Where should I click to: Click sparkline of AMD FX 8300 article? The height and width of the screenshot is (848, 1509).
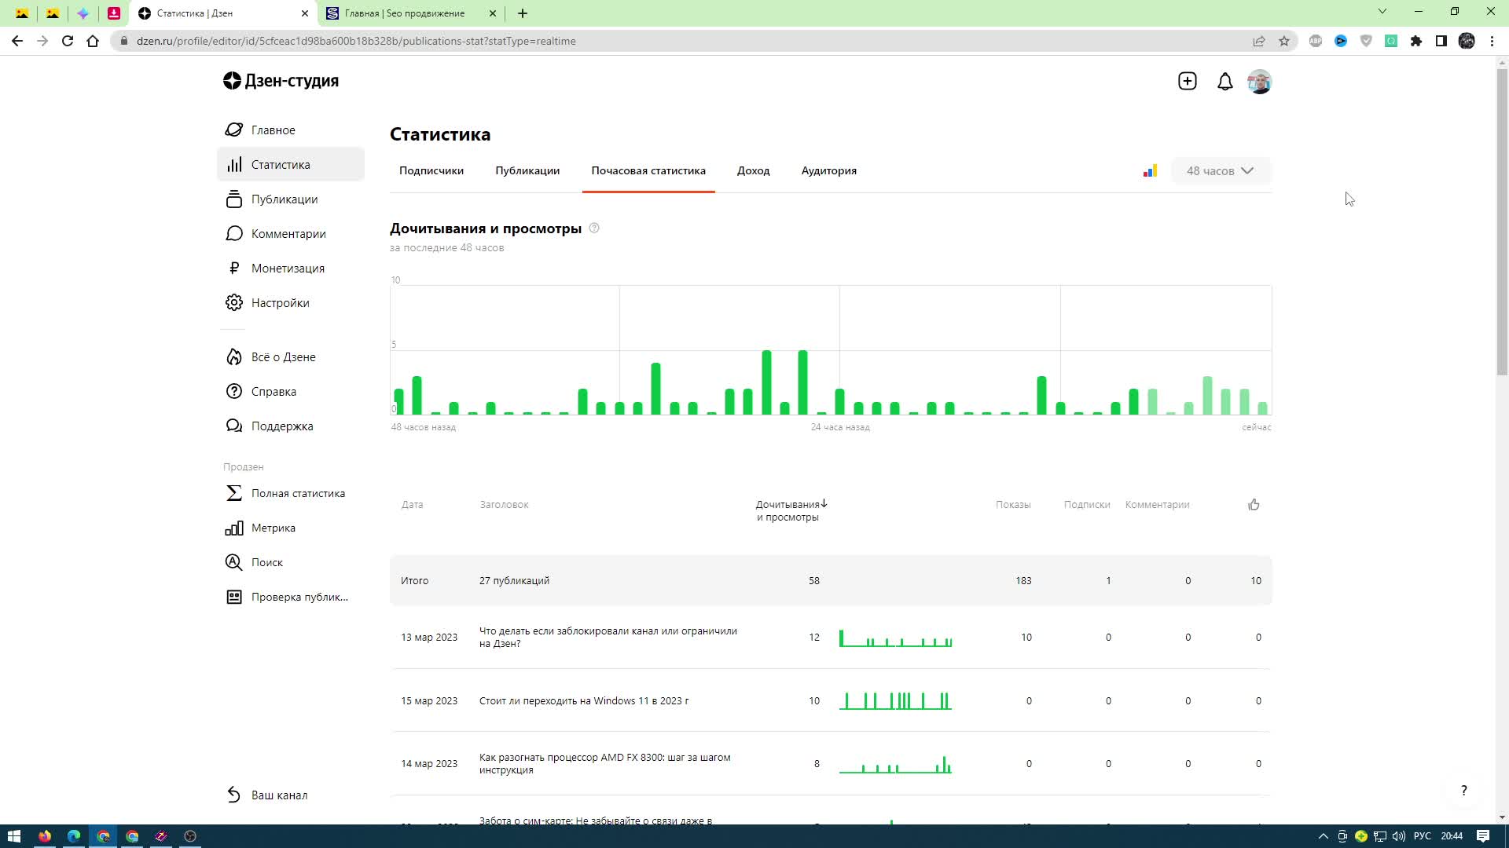(x=895, y=764)
